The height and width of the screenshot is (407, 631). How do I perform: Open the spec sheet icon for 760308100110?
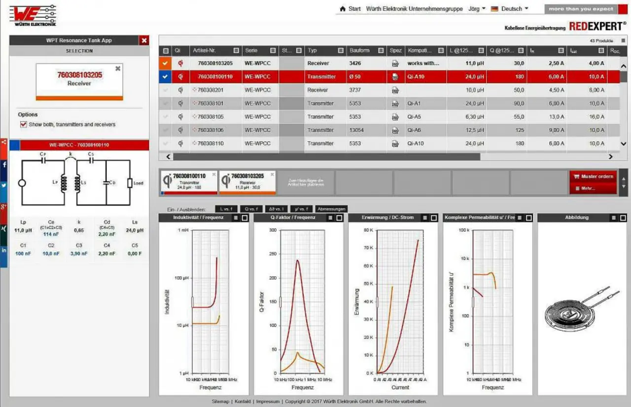[x=395, y=77]
